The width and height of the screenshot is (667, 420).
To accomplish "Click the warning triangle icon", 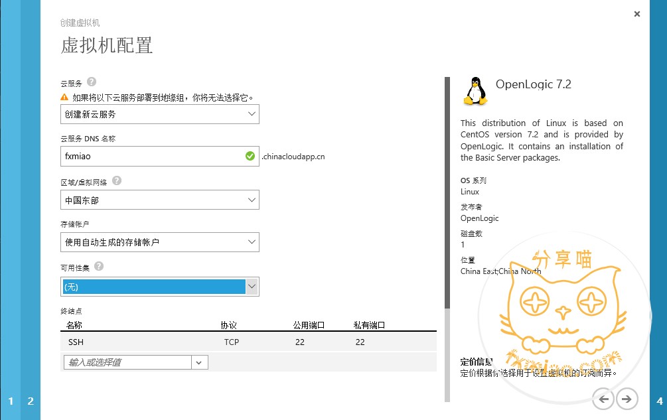I will [x=64, y=98].
